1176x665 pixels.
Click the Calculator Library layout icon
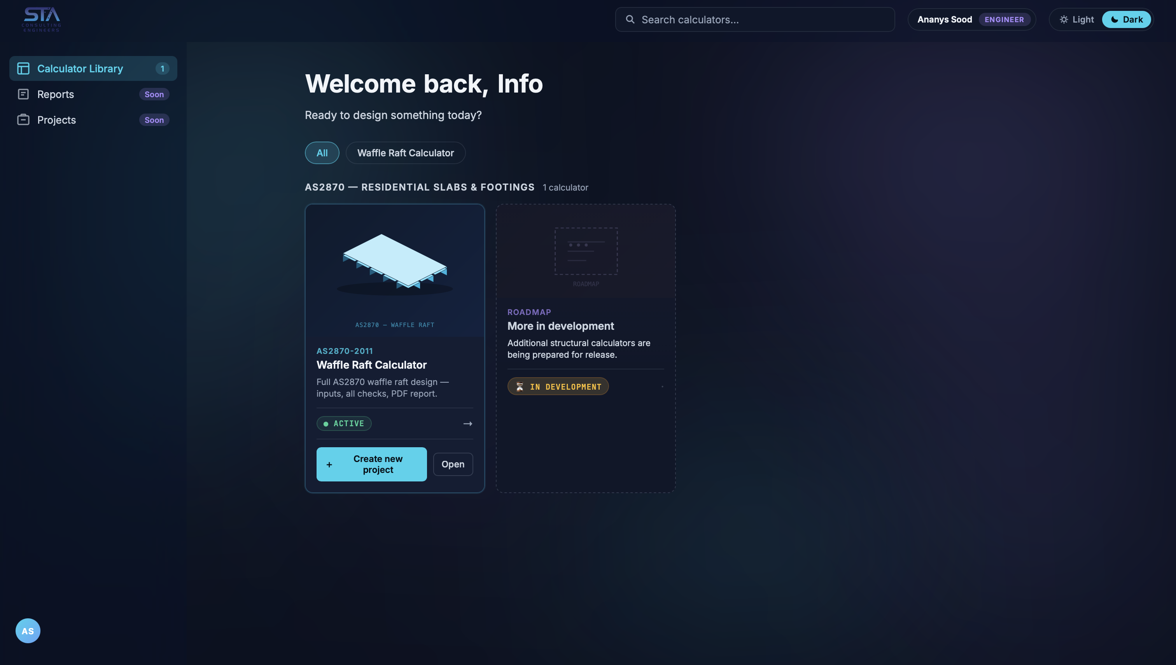click(x=23, y=68)
